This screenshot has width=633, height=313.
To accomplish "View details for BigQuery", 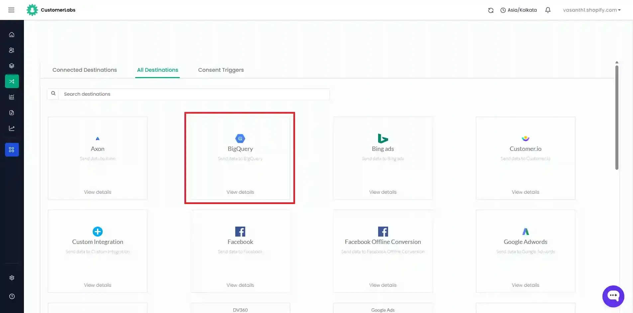I will [240, 192].
